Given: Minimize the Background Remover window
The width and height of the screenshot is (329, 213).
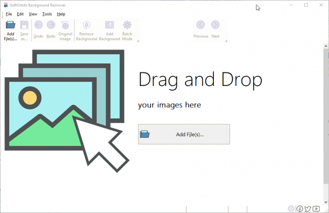Looking at the screenshot, I should point(291,5).
